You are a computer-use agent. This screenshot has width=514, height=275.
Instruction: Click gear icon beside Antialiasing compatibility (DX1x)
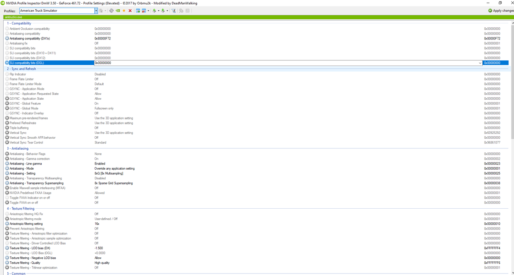7,38
